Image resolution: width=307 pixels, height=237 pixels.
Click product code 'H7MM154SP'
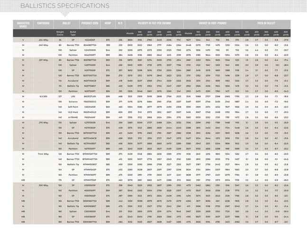click(x=90, y=170)
